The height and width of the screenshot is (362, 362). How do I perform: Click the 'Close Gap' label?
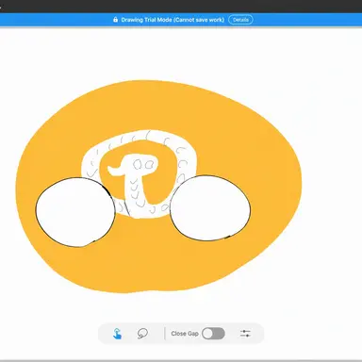(x=185, y=334)
